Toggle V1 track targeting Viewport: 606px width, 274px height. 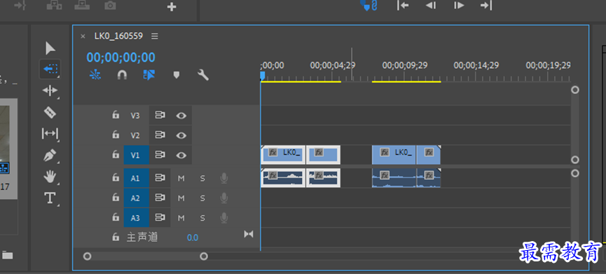136,156
